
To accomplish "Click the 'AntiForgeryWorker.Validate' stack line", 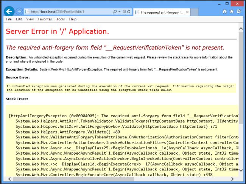I will tap(116, 127).
